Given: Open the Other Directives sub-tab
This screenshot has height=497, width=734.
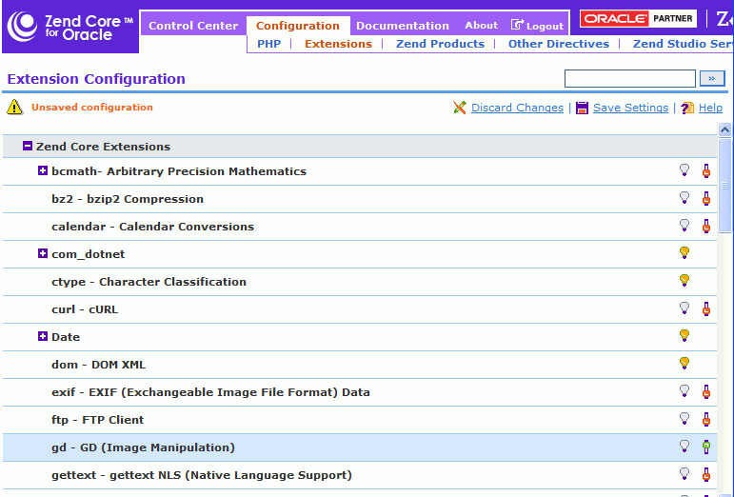Looking at the screenshot, I should pyautogui.click(x=559, y=44).
